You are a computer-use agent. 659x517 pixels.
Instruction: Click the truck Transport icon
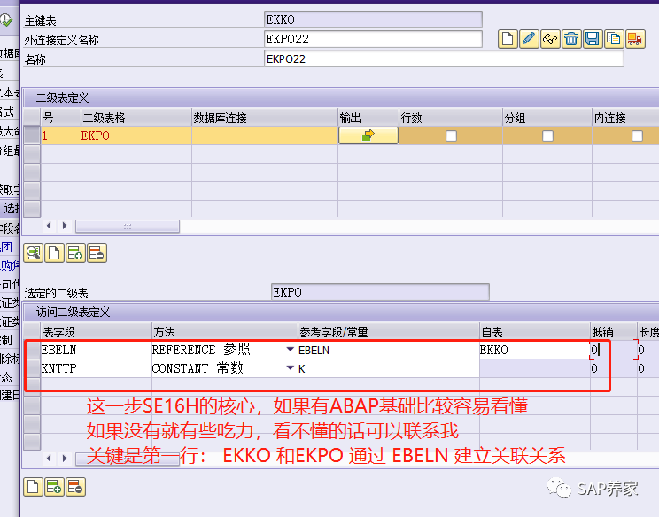635,40
